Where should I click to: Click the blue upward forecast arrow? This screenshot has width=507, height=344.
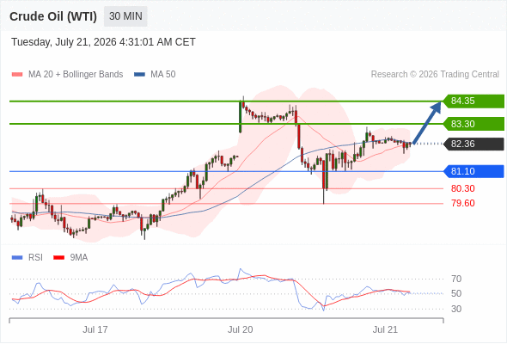(427, 122)
